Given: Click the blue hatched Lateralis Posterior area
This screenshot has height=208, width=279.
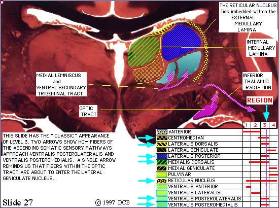Looking at the screenshot, I should coord(180,42).
